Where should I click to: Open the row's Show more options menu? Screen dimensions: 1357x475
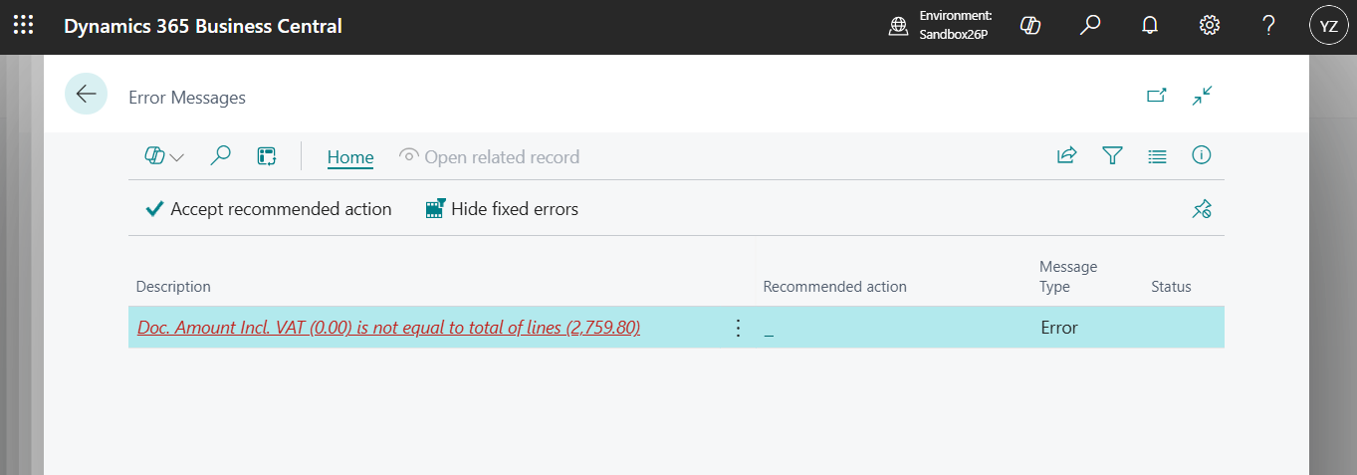pyautogui.click(x=738, y=328)
